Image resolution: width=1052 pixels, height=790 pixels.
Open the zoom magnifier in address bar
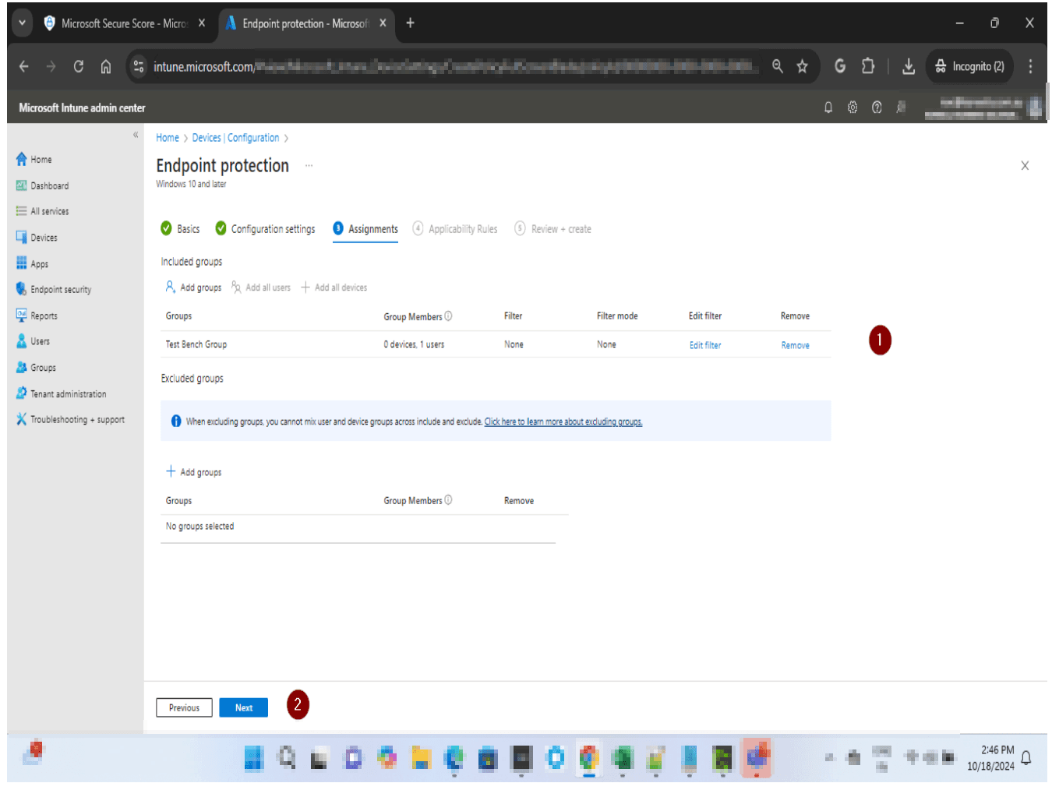click(778, 67)
